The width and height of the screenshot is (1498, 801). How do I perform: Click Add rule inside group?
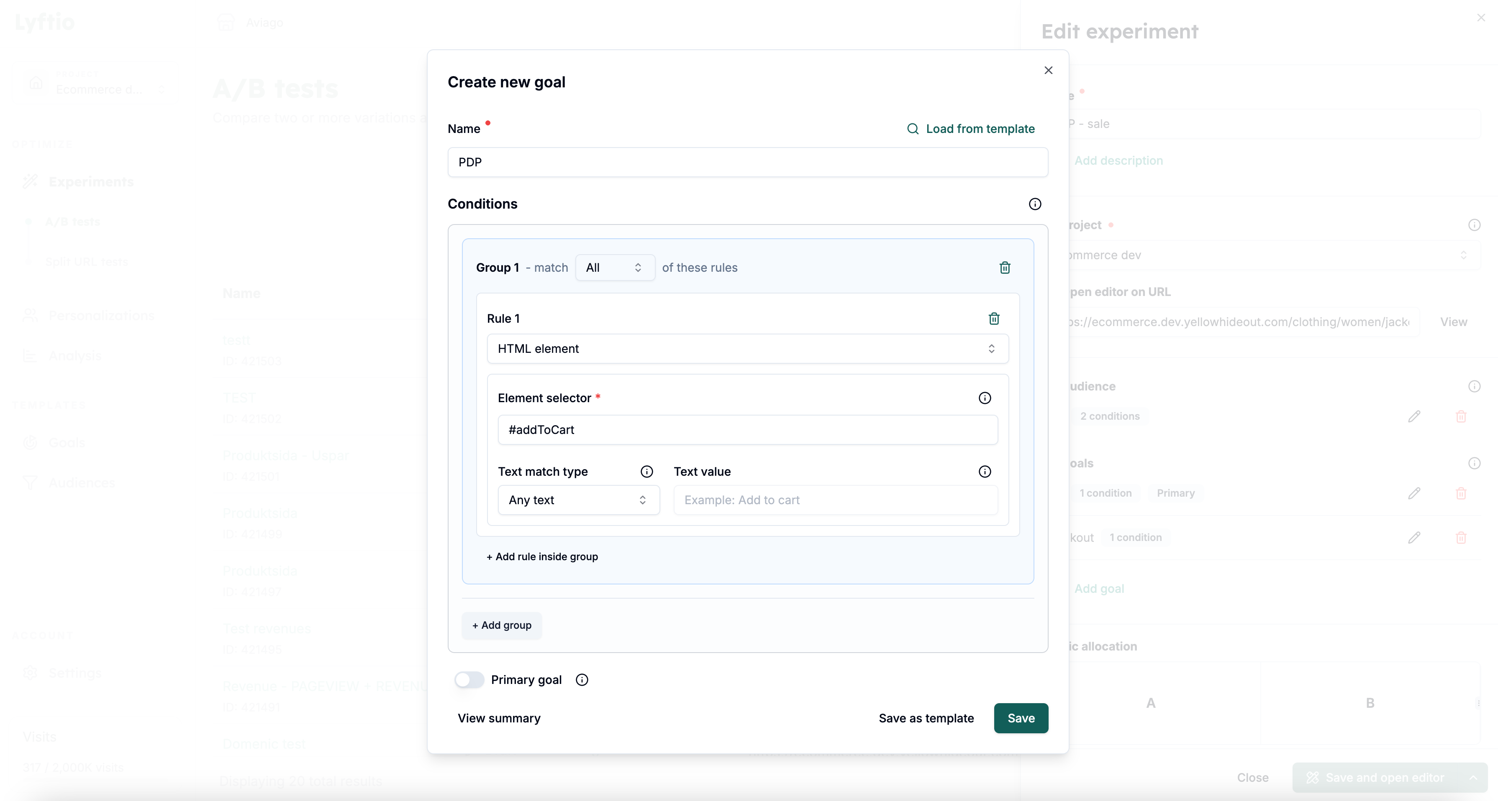[x=542, y=556]
